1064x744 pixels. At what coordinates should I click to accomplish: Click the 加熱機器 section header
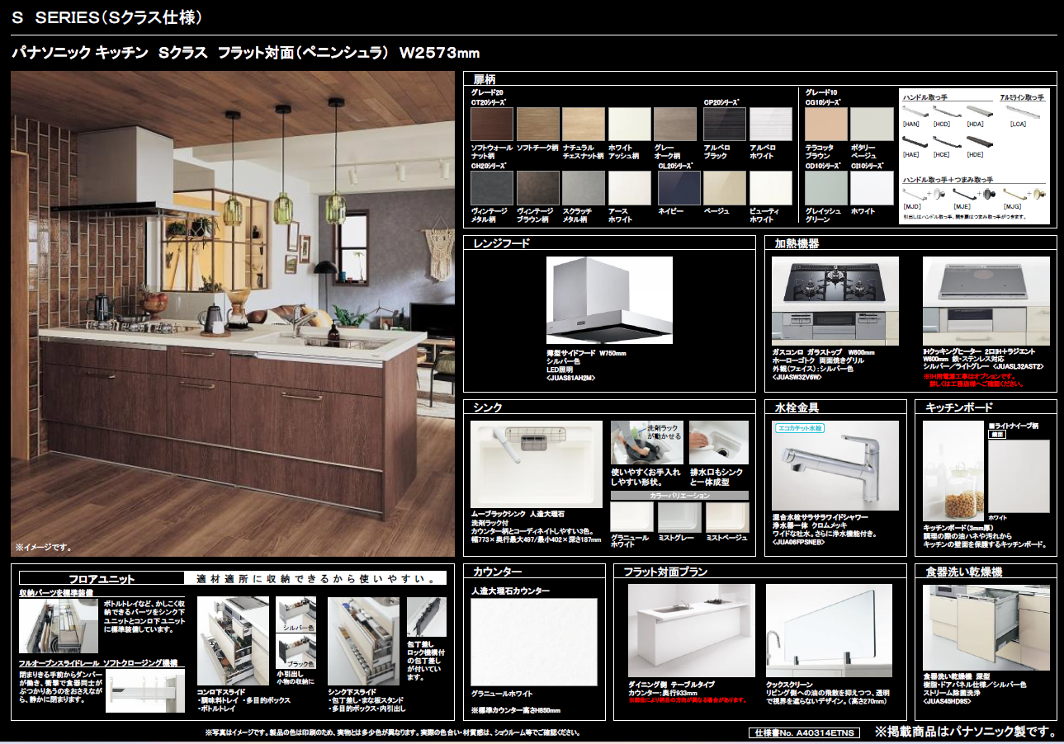pyautogui.click(x=797, y=243)
